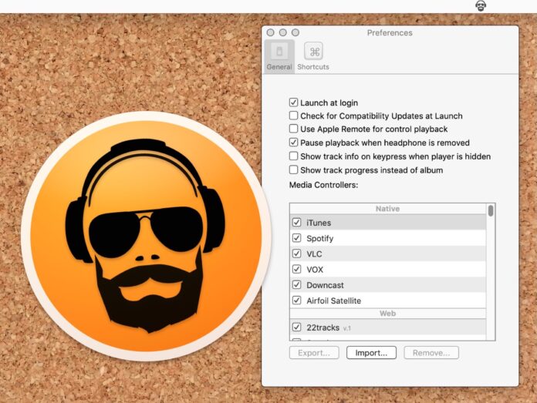
Task: Uncheck the Spotify media controller
Action: 296,238
